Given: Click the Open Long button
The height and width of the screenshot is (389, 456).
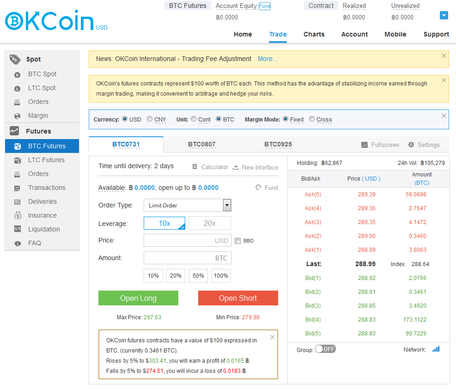Looking at the screenshot, I should pyautogui.click(x=138, y=298).
